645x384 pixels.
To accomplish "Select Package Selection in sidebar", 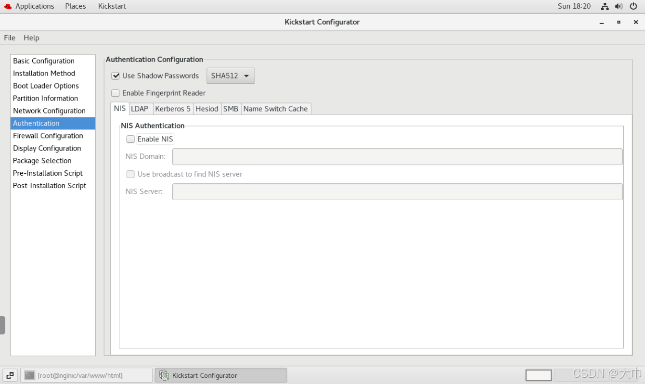I will point(53,161).
